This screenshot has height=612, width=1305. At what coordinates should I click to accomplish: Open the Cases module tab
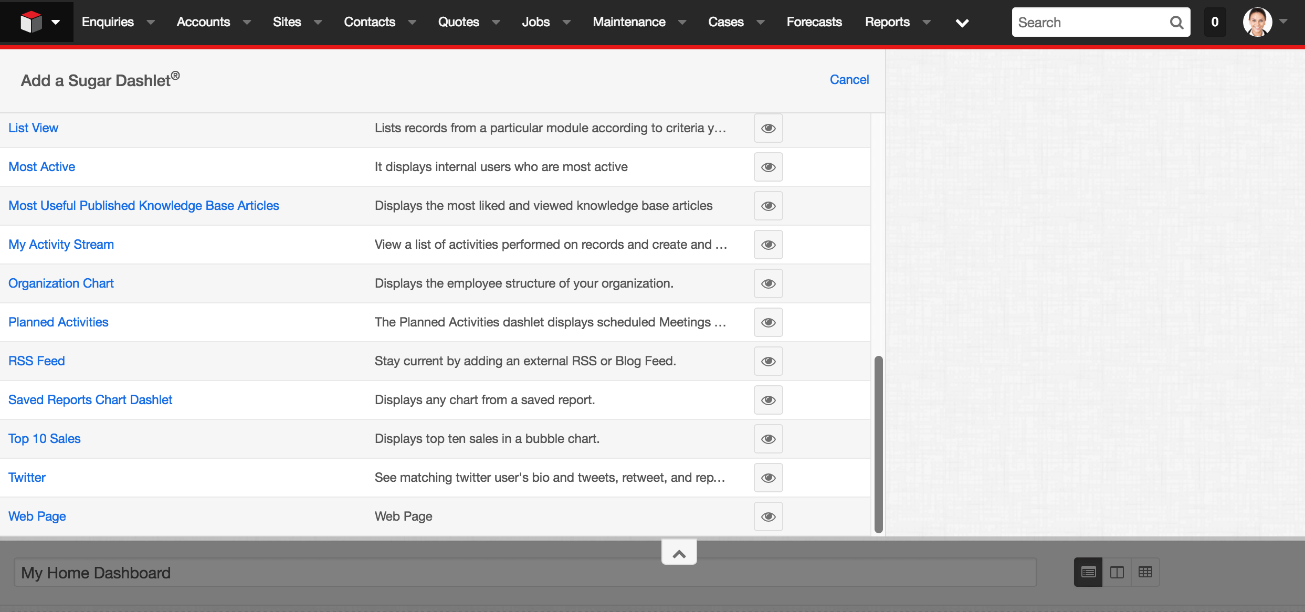725,22
